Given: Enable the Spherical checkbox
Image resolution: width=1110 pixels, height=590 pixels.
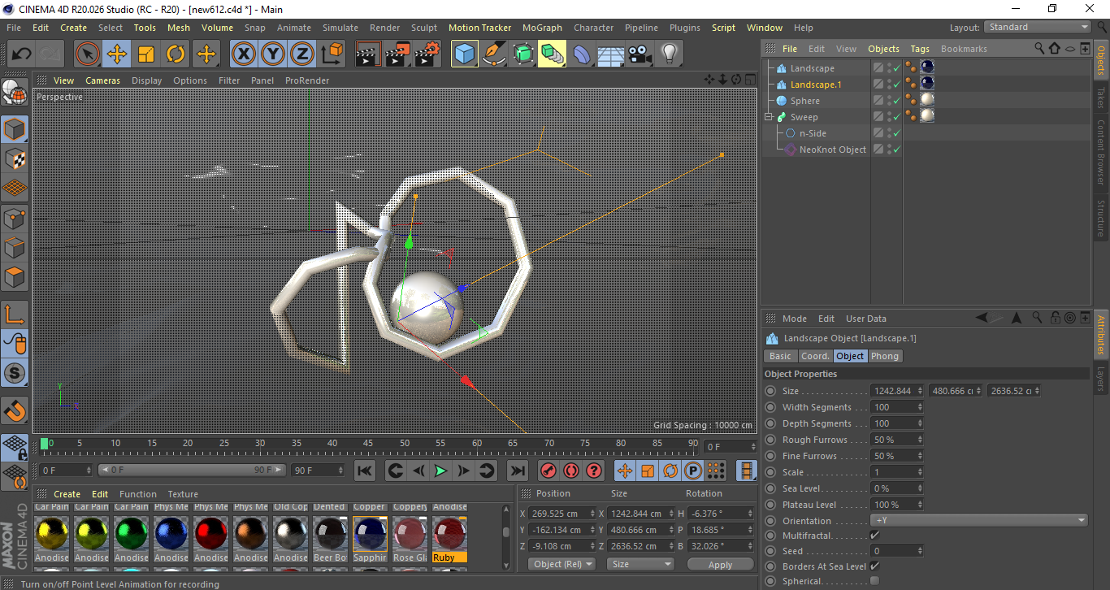Looking at the screenshot, I should coord(874,581).
